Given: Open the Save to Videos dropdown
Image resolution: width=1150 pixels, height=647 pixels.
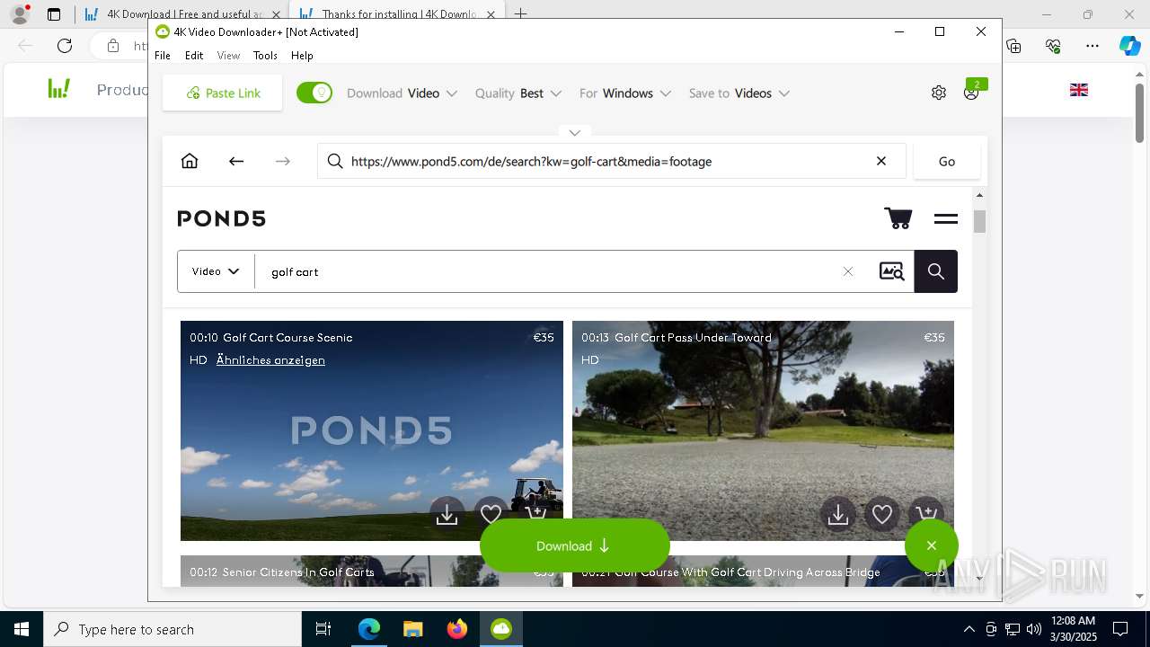Looking at the screenshot, I should [739, 93].
